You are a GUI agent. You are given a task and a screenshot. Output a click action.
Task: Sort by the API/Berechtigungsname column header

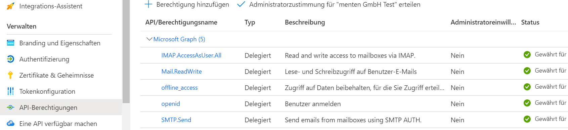tap(181, 22)
